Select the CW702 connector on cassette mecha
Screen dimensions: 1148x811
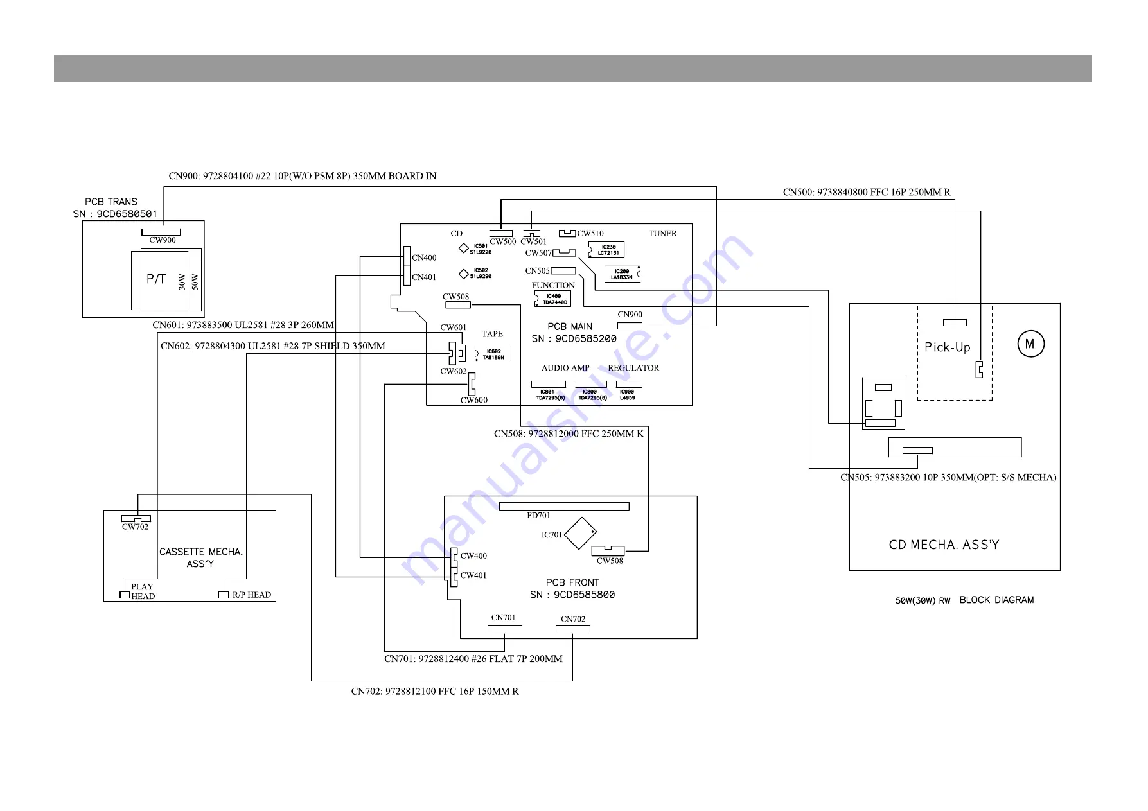coord(136,518)
